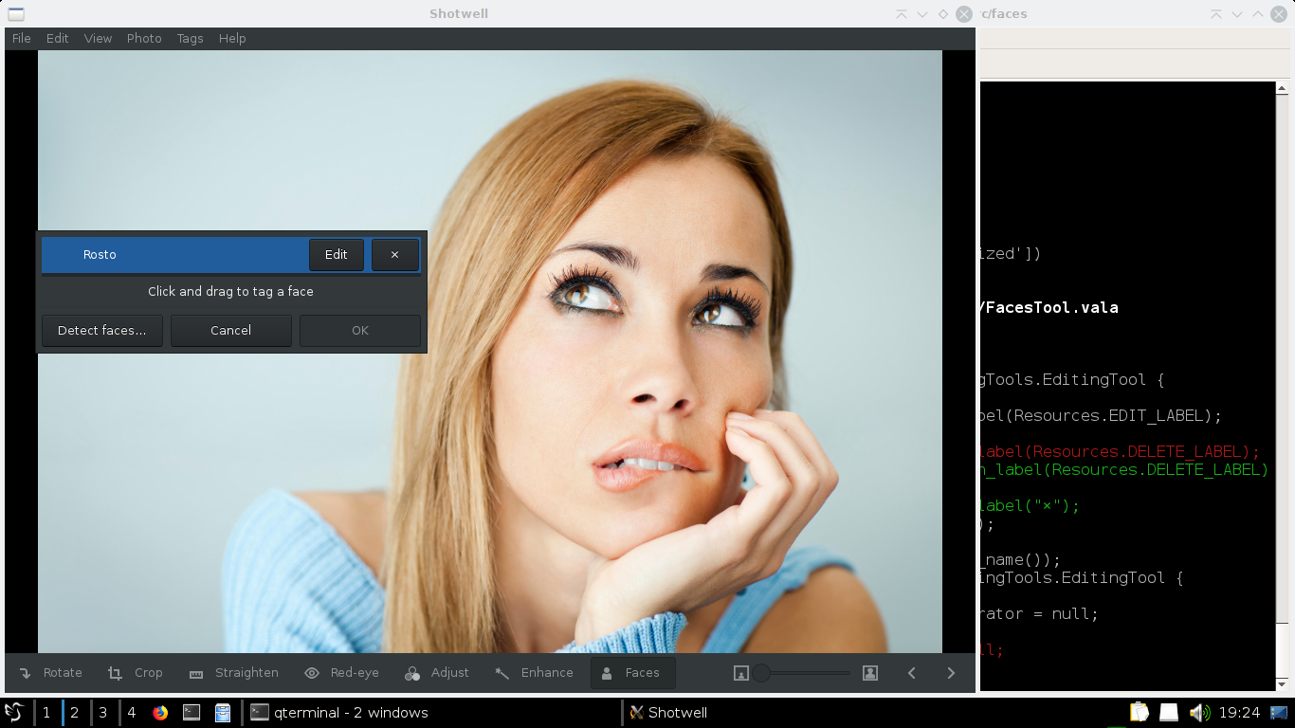Go to the next photo

click(951, 673)
